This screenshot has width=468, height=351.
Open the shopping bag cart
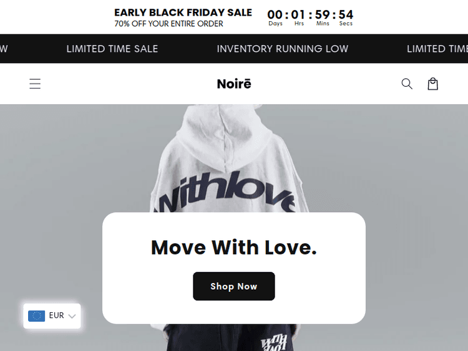[x=433, y=84]
